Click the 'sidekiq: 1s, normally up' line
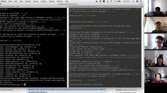The image size is (167, 93). point(15,74)
